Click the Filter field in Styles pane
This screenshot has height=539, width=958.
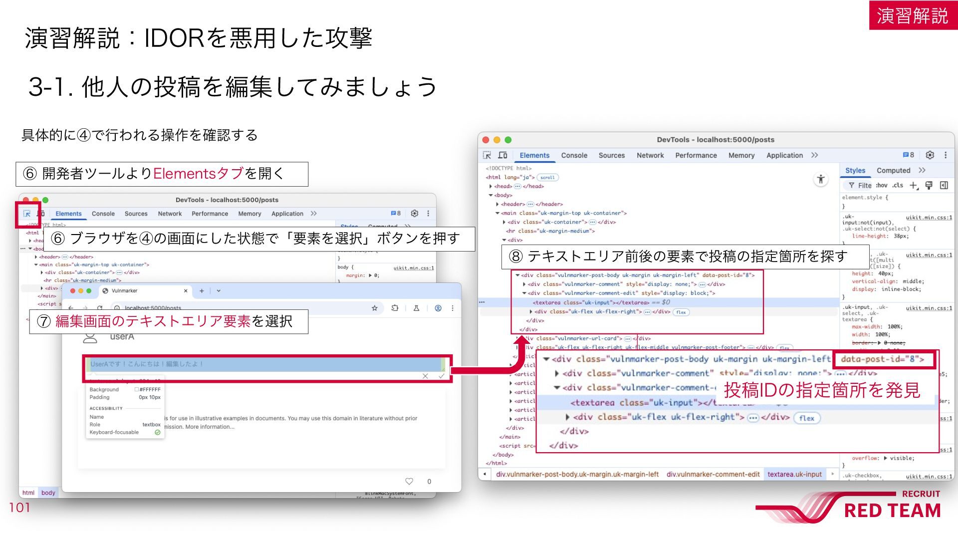click(859, 186)
